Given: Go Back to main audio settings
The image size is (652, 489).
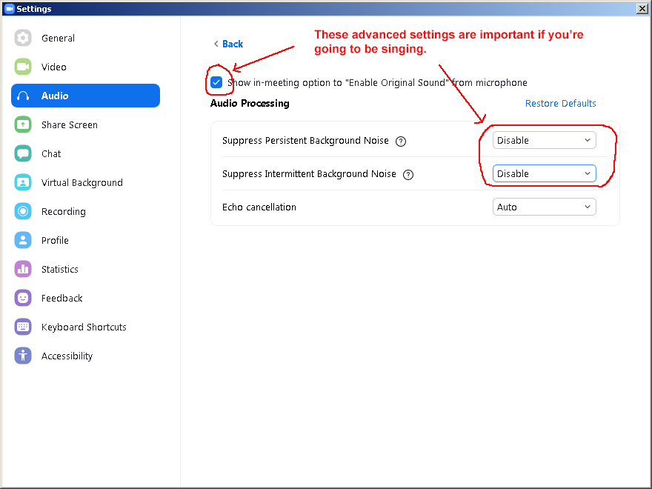Looking at the screenshot, I should [x=228, y=44].
